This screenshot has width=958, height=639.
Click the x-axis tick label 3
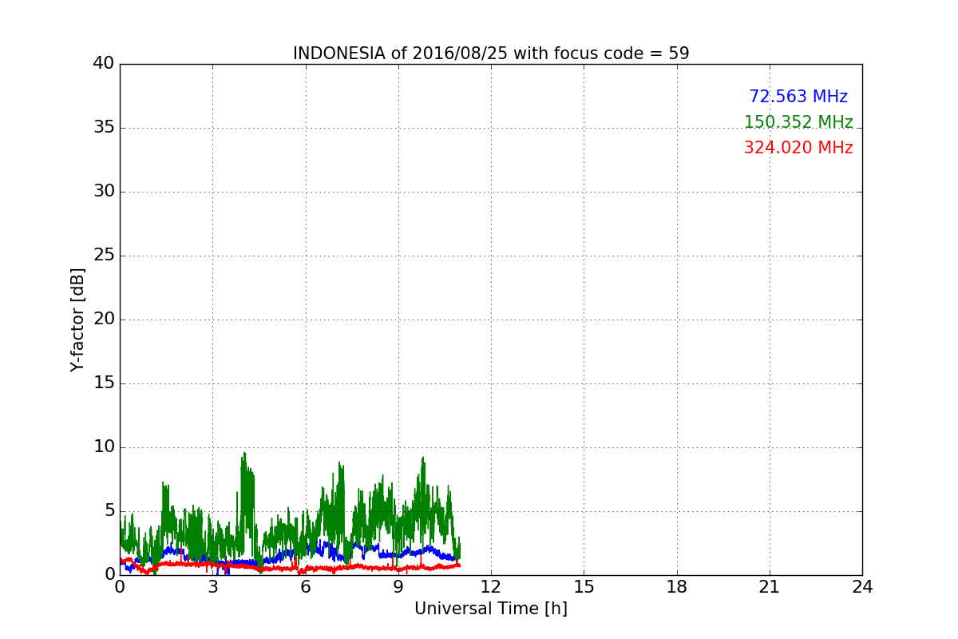pos(212,587)
